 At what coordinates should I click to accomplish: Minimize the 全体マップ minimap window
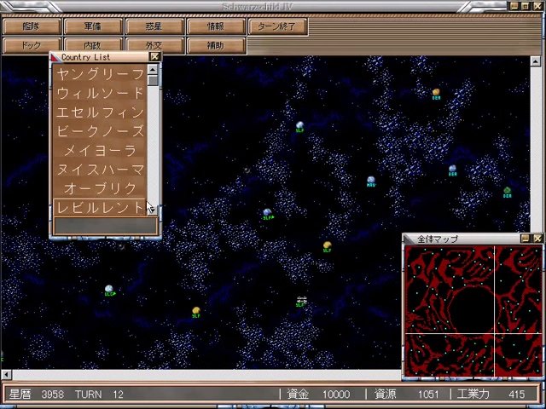point(525,239)
